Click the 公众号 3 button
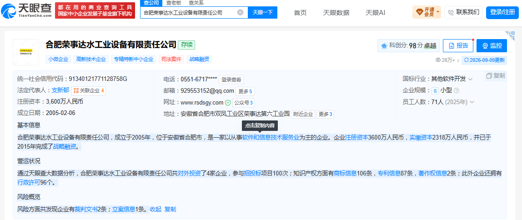Image resolution: width=522 pixels, height=220 pixels. [243, 103]
